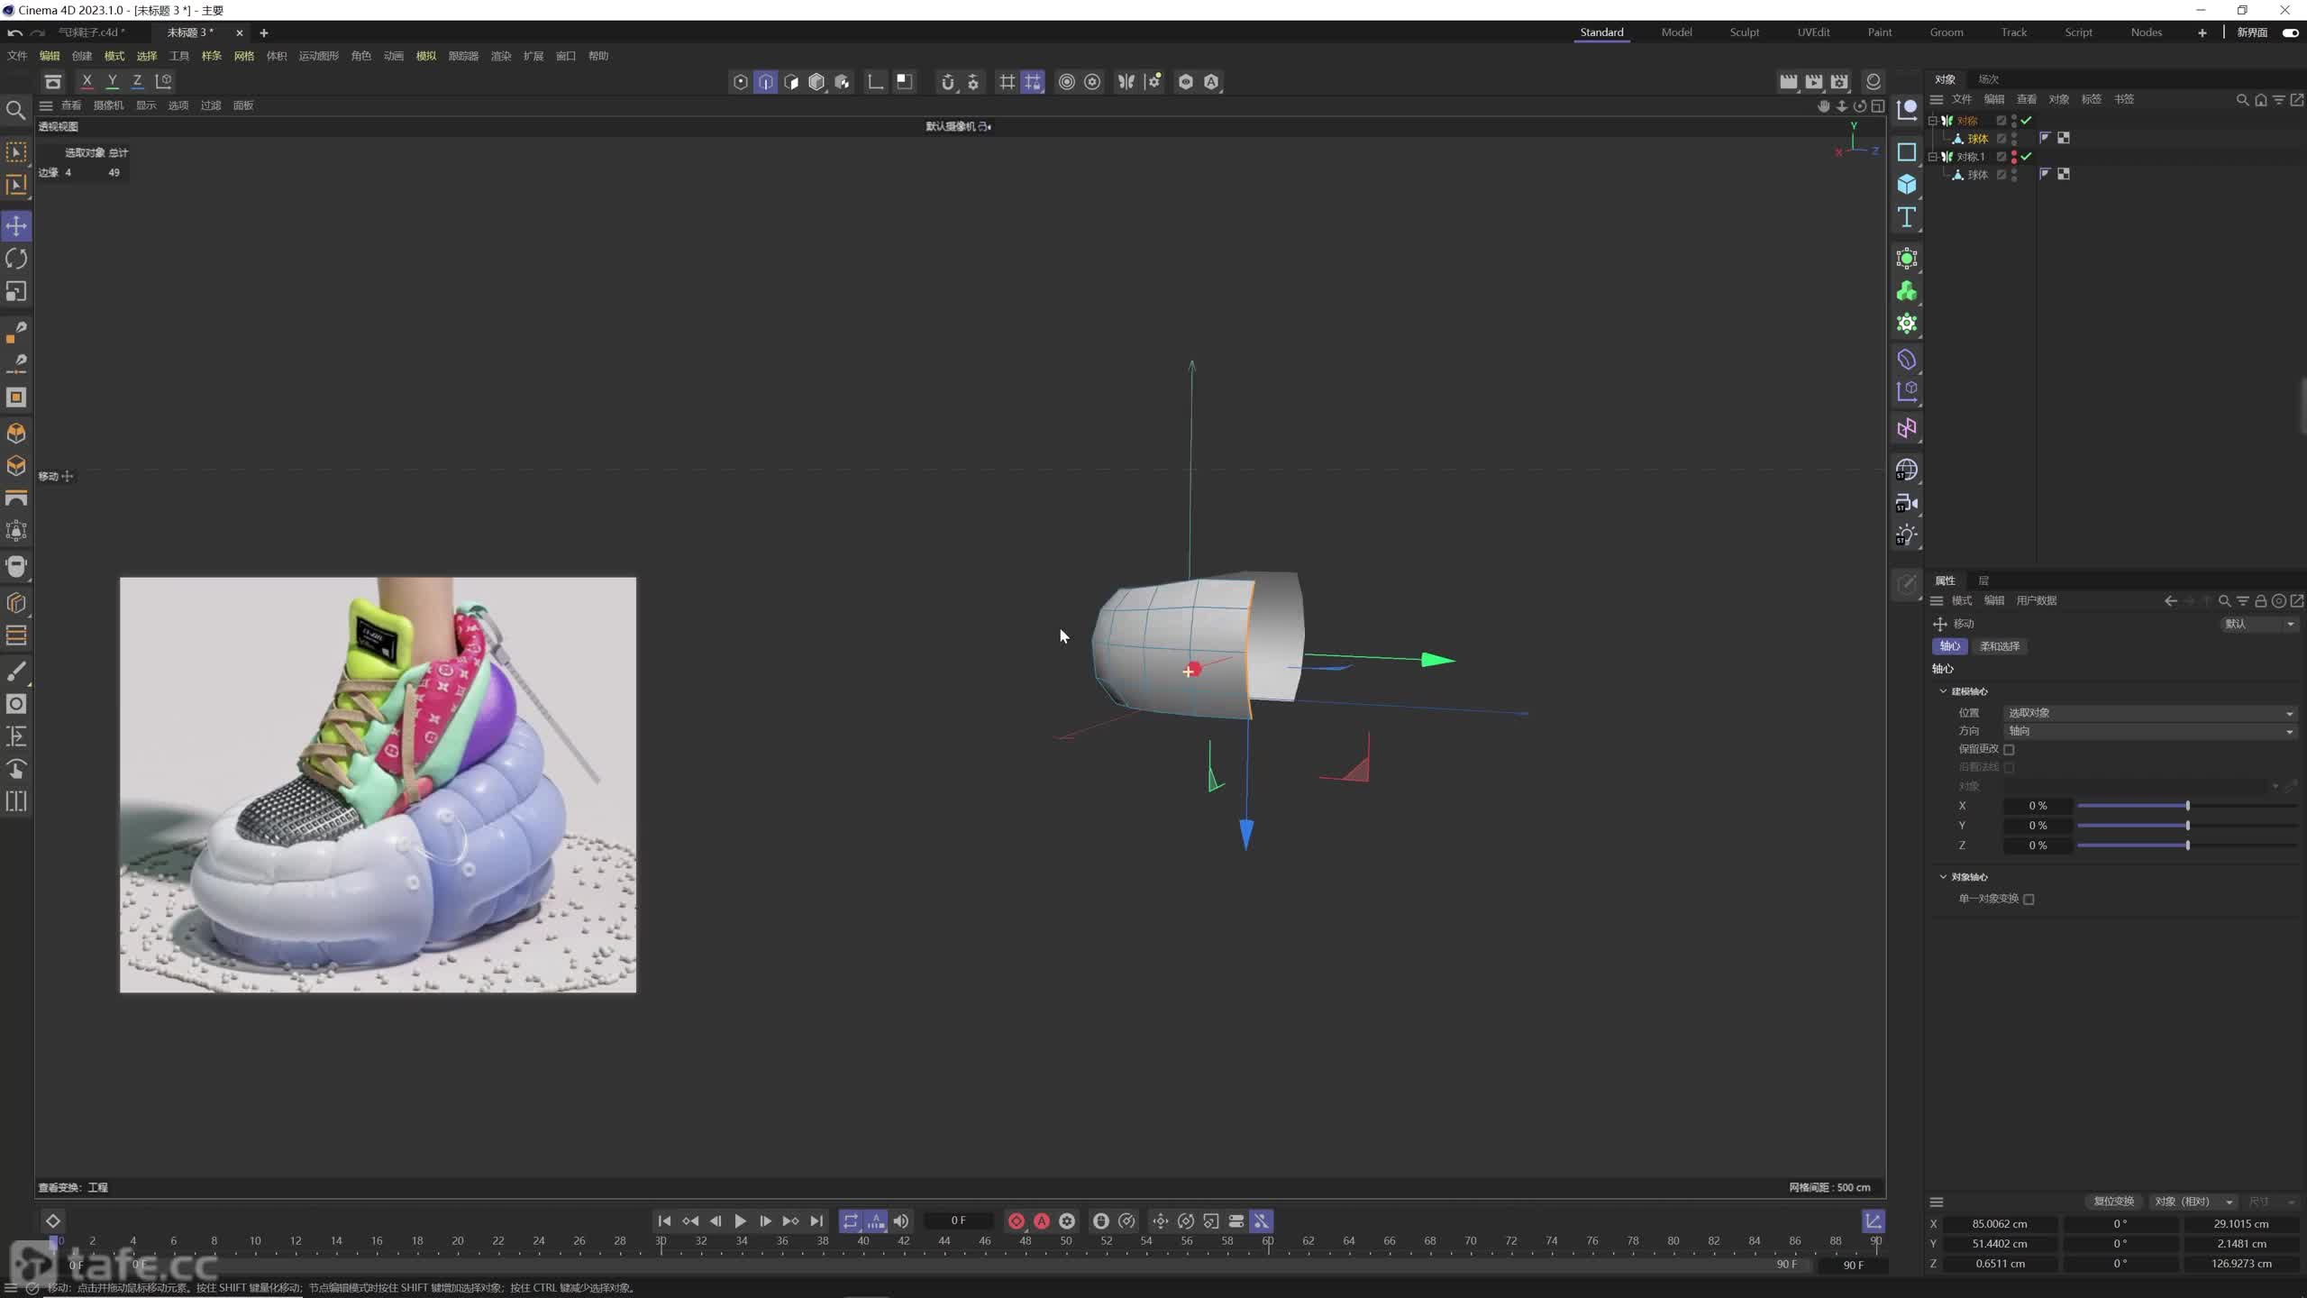Open the 文件 menu in main menubar
The width and height of the screenshot is (2307, 1298).
(17, 56)
